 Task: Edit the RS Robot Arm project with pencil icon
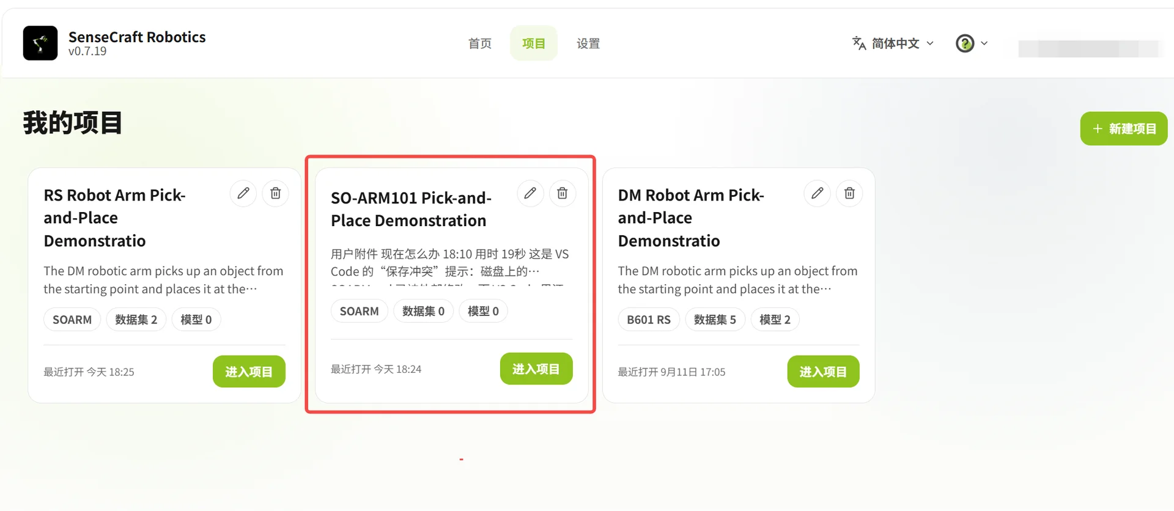(243, 193)
